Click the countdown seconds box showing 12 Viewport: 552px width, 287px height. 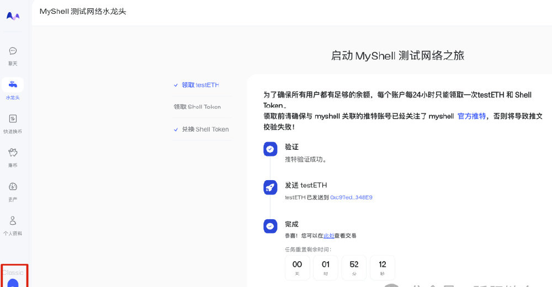[383, 268]
